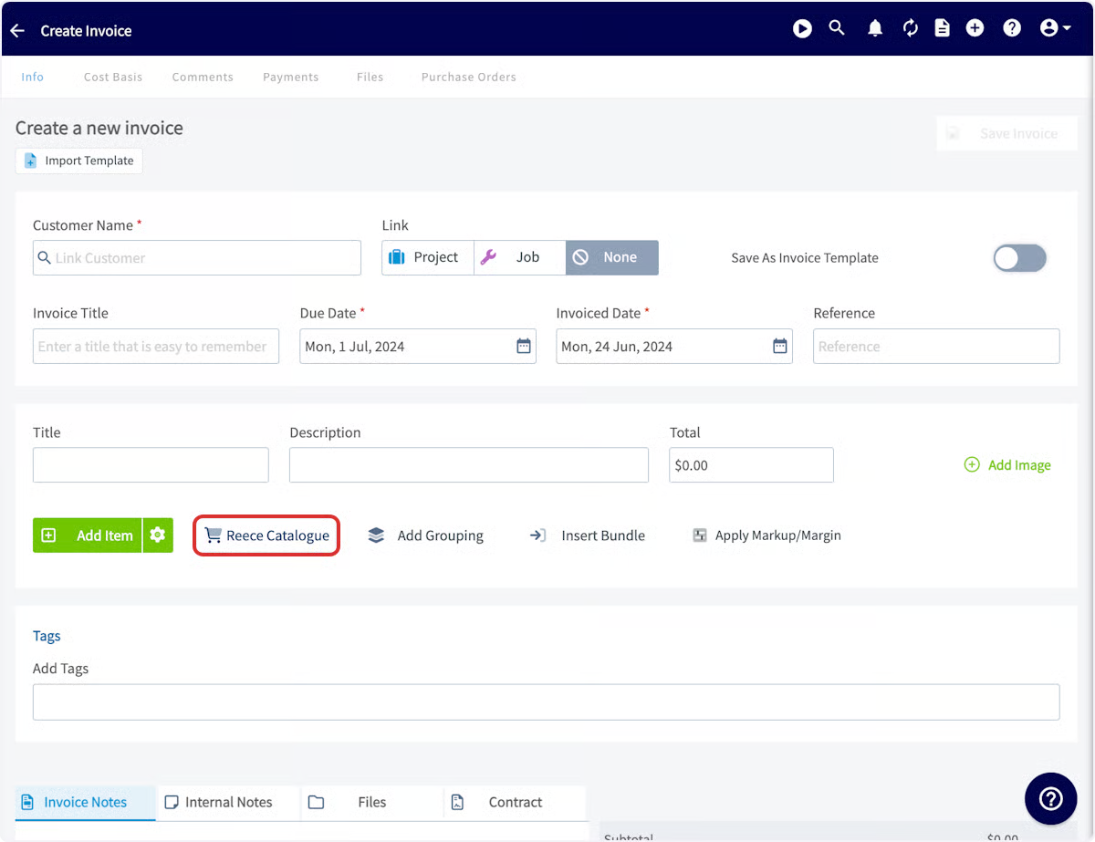Select None link option
This screenshot has width=1095, height=842.
612,258
